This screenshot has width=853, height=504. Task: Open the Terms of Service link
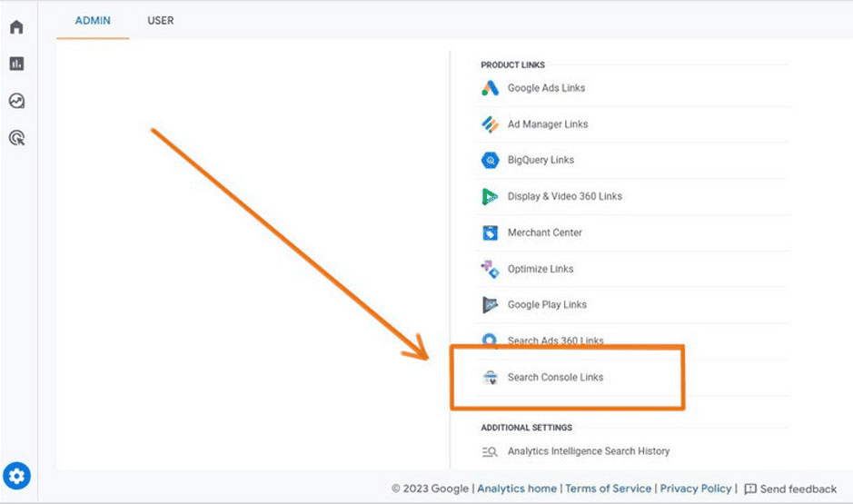(x=609, y=489)
